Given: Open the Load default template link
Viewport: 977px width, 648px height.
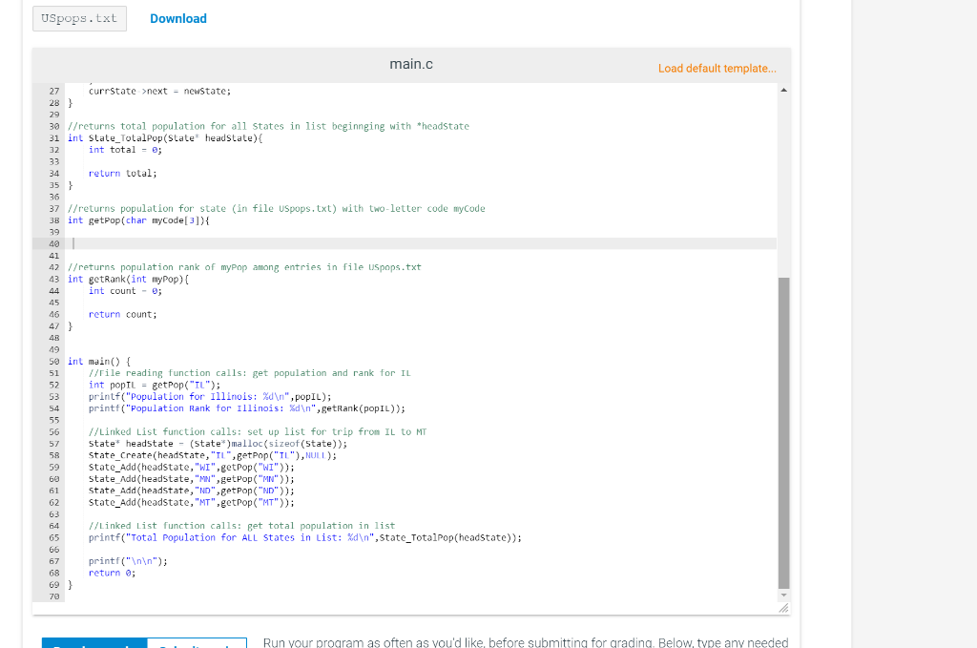Looking at the screenshot, I should coord(716,69).
